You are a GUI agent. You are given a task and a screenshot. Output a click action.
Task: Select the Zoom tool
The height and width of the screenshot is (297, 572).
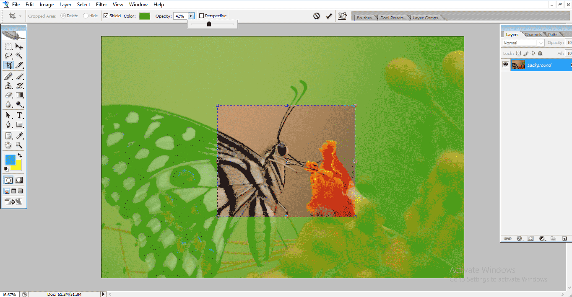pyautogui.click(x=19, y=145)
